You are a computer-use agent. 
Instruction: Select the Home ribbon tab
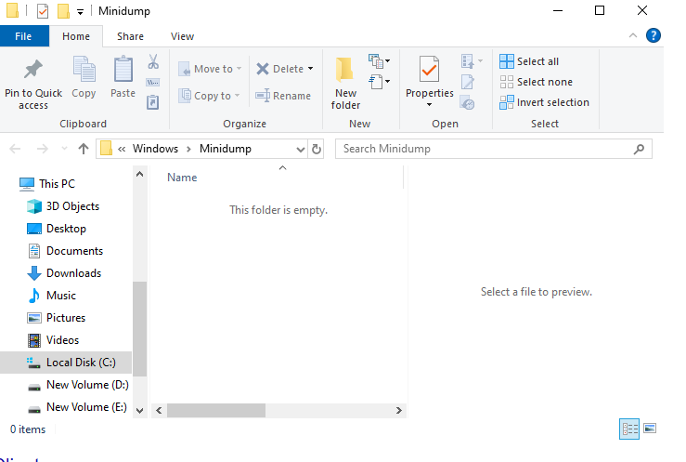[x=76, y=36]
